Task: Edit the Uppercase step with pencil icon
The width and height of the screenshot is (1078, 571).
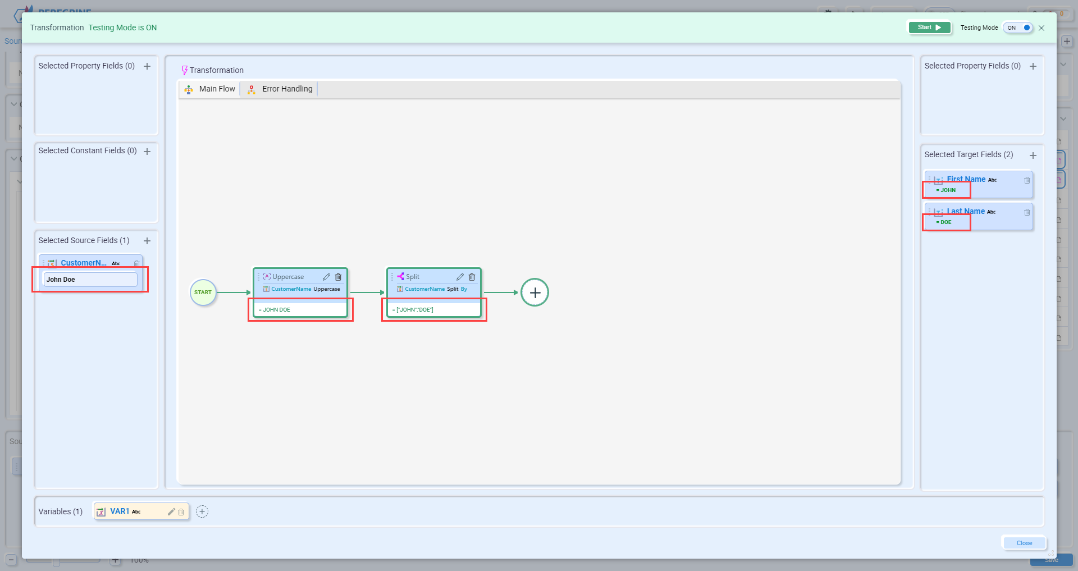Action: pos(326,277)
